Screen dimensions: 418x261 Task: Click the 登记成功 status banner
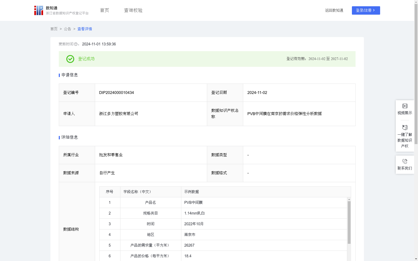point(86,59)
